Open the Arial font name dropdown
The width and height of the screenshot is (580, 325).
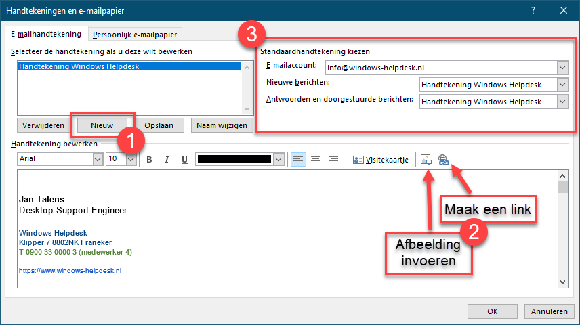[97, 159]
